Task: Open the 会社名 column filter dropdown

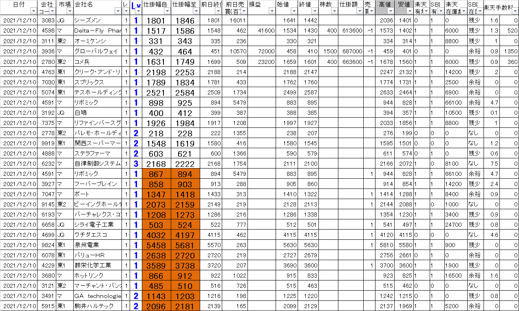Action: 118,11
